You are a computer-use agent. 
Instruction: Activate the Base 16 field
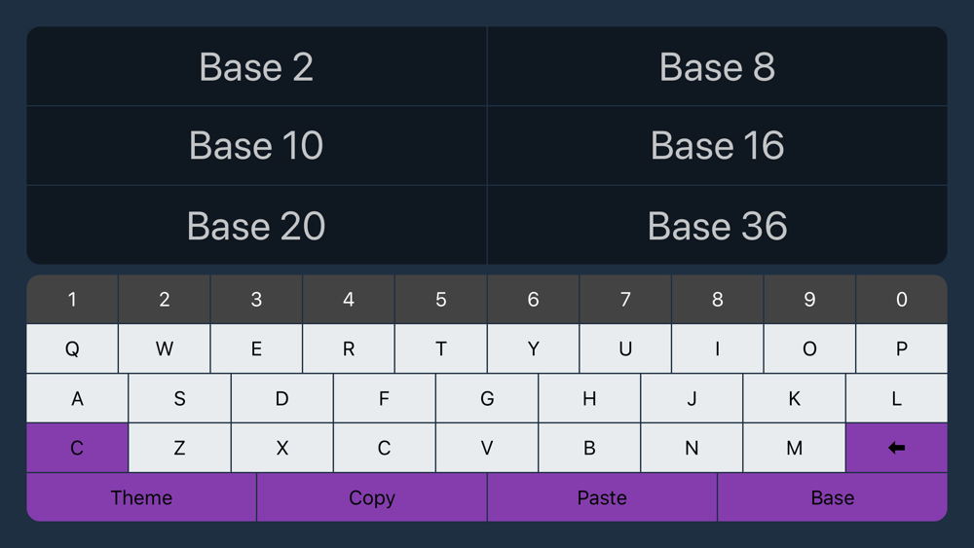[x=718, y=145]
